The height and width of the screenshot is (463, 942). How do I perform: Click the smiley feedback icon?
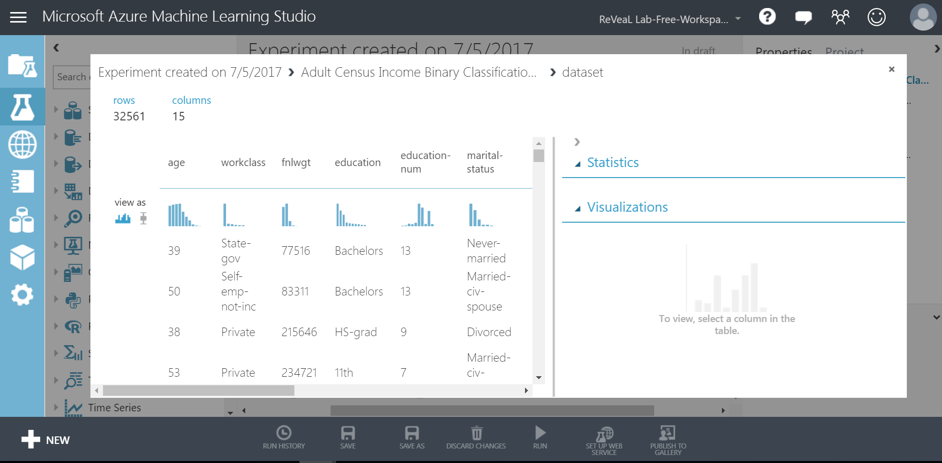point(877,17)
